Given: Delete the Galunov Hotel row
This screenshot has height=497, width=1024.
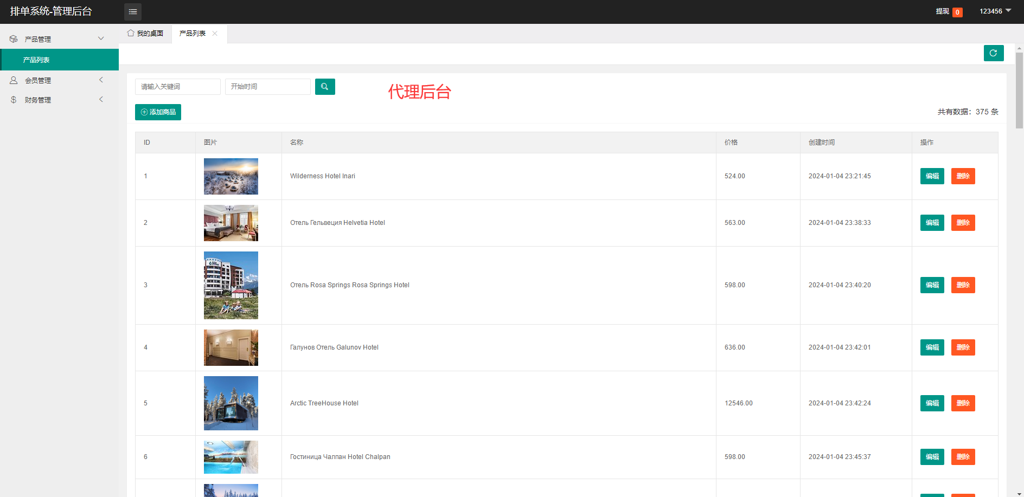Looking at the screenshot, I should pos(963,347).
